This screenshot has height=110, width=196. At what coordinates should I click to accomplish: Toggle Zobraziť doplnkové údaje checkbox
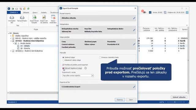click(x=63, y=68)
